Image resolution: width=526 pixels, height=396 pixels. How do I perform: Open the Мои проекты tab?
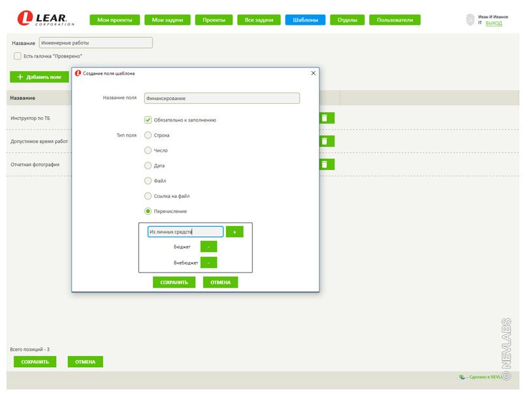(x=114, y=20)
